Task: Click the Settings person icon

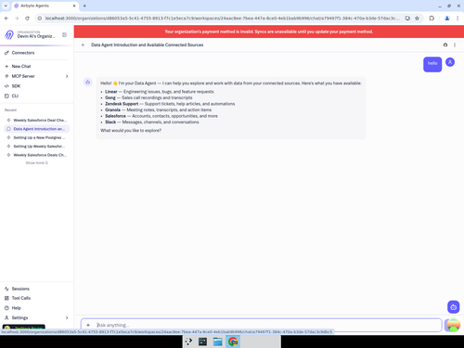Action: pos(6,317)
